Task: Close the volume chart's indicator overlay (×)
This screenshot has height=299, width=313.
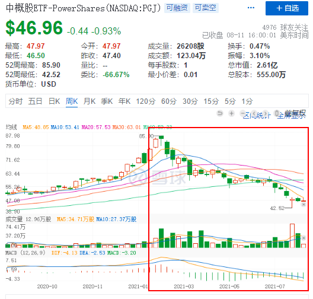Action: [304, 238]
